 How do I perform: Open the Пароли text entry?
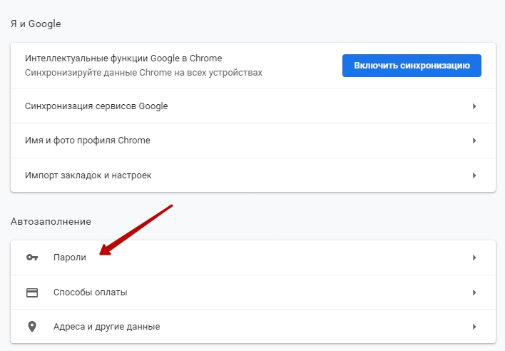(70, 258)
